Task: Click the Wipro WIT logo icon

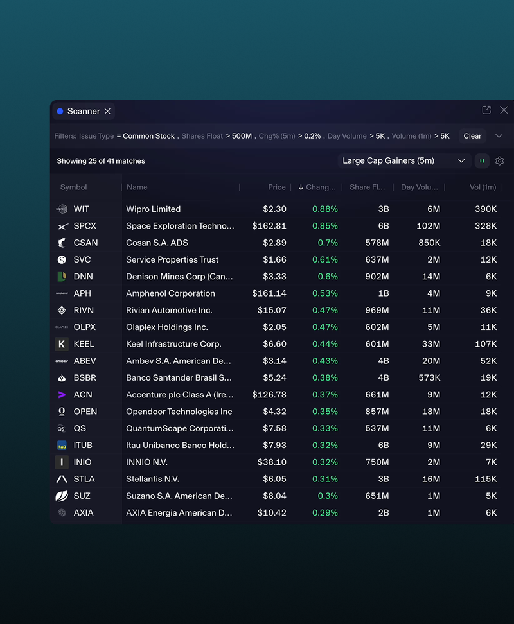Action: 62,209
